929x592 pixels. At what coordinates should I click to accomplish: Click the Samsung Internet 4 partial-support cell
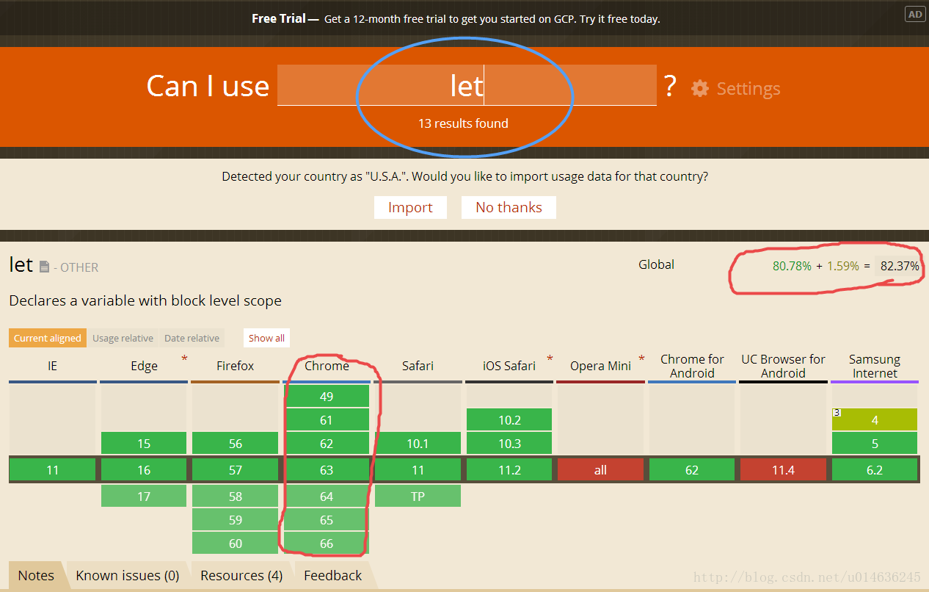(875, 420)
